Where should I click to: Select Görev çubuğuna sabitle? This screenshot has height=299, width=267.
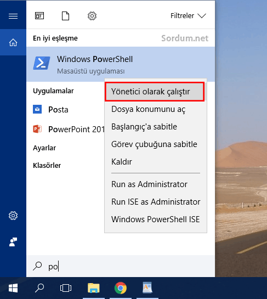coord(156,144)
